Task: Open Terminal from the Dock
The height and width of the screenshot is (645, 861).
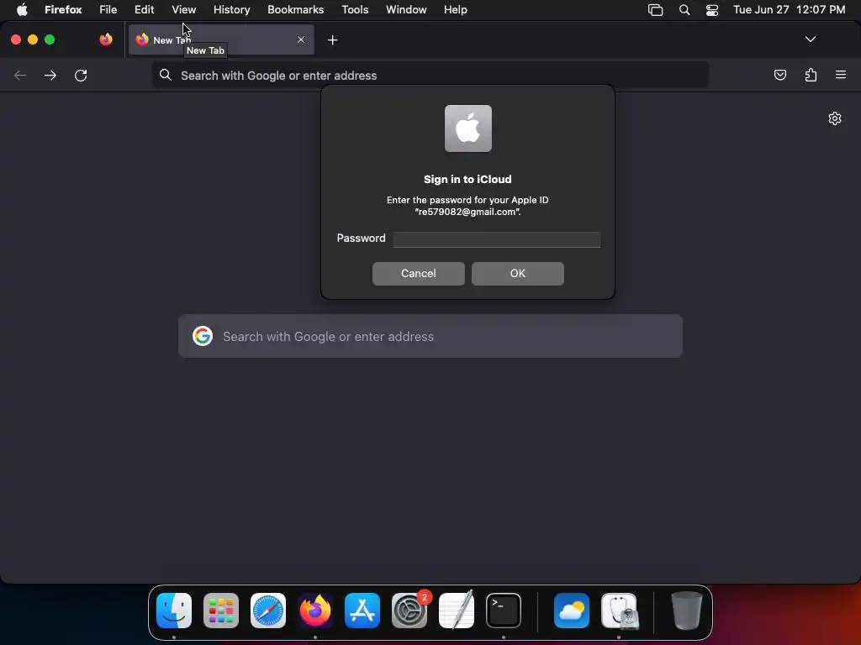Action: (x=504, y=611)
